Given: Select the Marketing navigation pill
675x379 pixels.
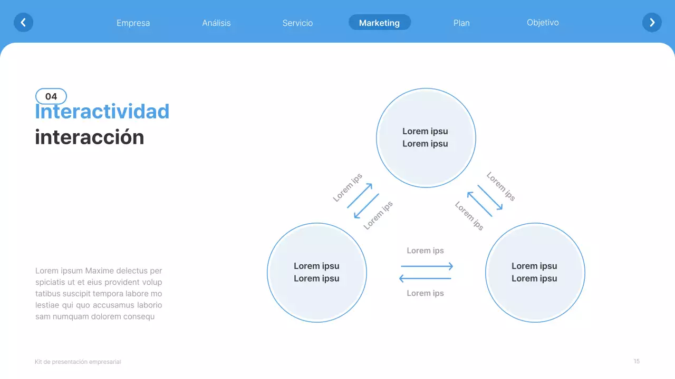Looking at the screenshot, I should click(x=379, y=22).
